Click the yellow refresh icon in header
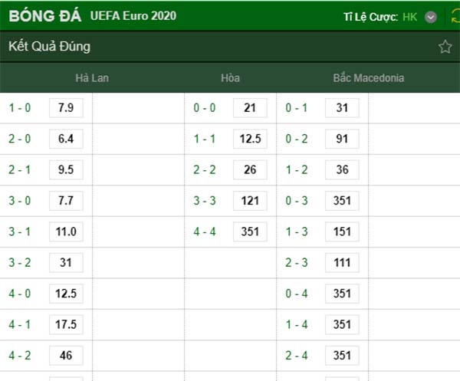 point(455,16)
